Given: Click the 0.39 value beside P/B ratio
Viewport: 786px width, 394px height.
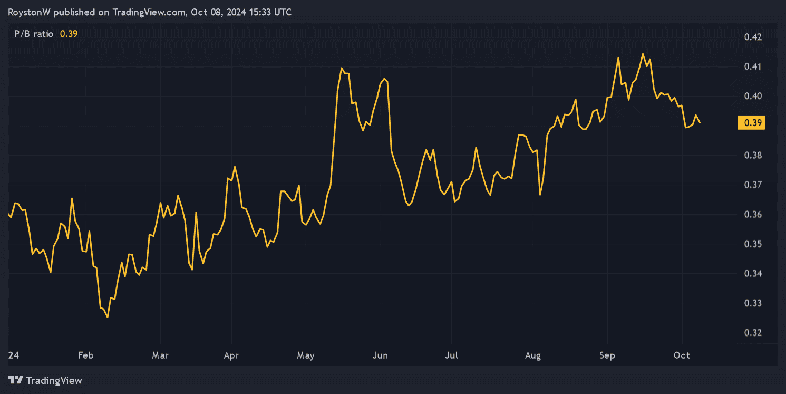Looking at the screenshot, I should 69,34.
